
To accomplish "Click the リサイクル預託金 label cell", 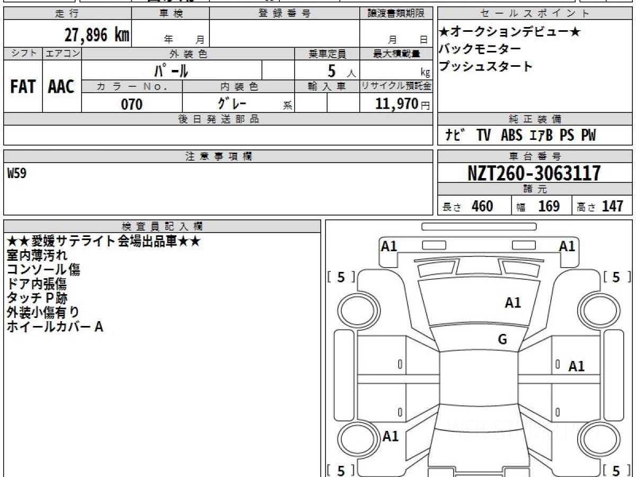I will click(396, 86).
